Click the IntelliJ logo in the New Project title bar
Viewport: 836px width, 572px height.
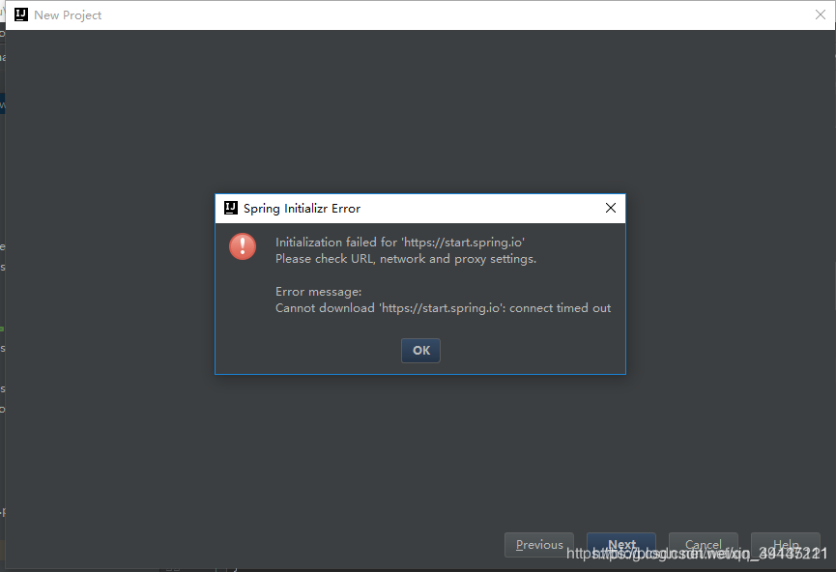point(21,14)
